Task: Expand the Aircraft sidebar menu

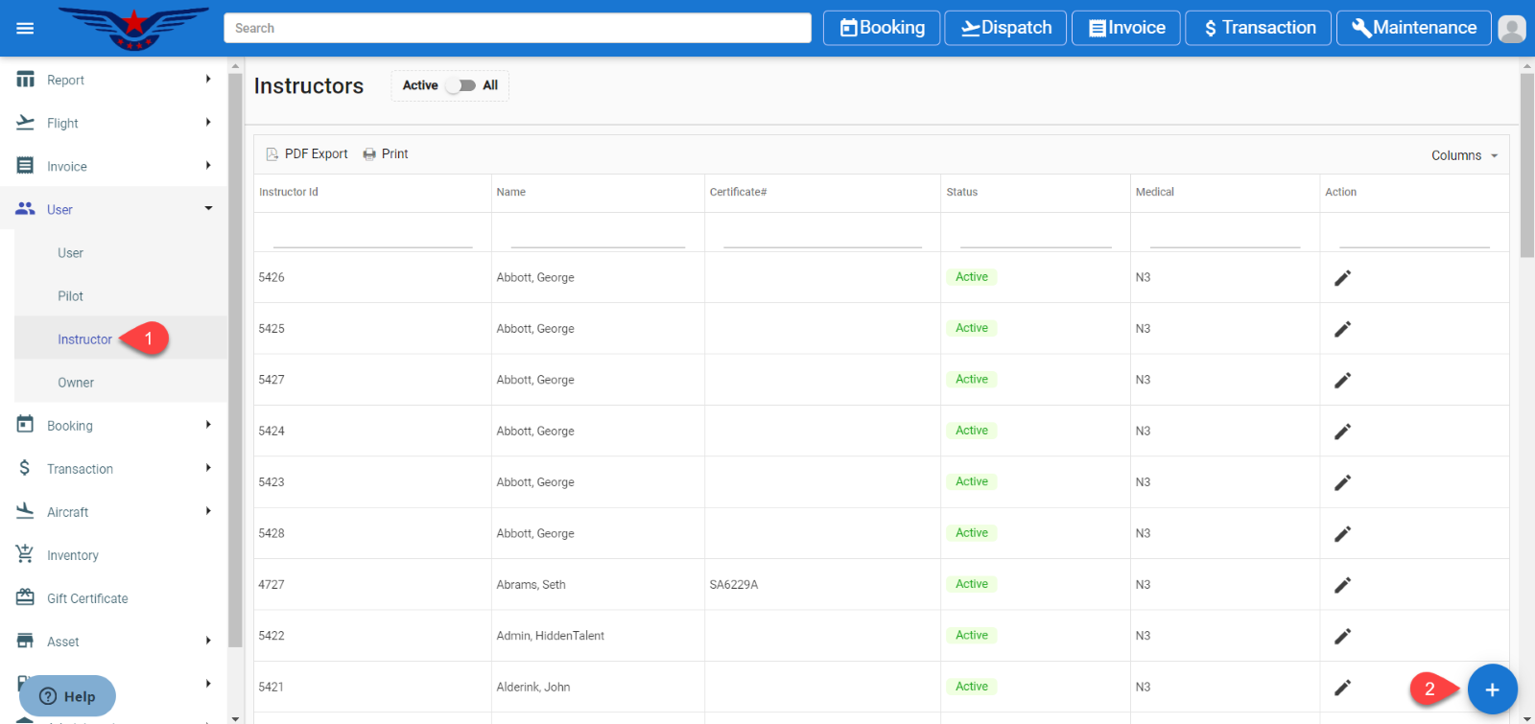Action: click(x=113, y=512)
